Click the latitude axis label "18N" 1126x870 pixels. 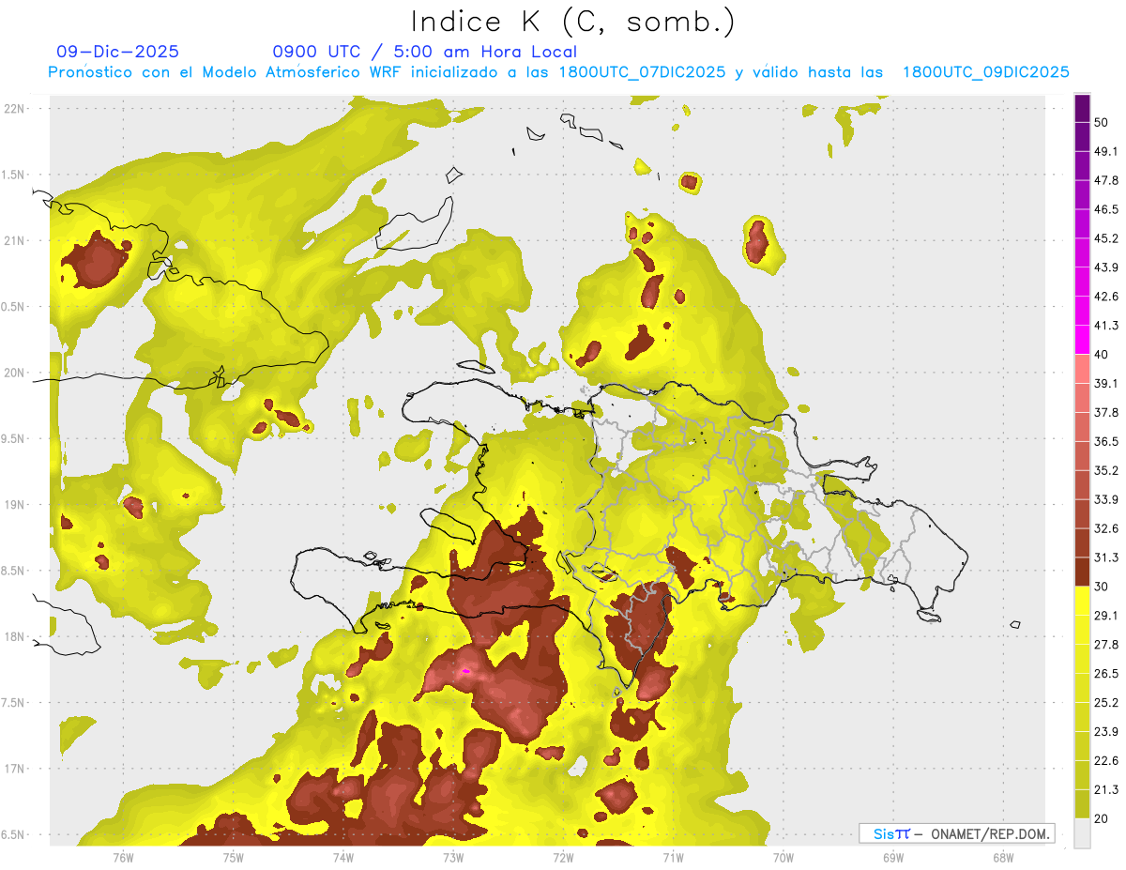pos(14,636)
